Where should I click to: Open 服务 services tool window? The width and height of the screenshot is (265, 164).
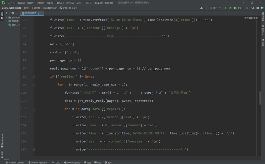108,162
